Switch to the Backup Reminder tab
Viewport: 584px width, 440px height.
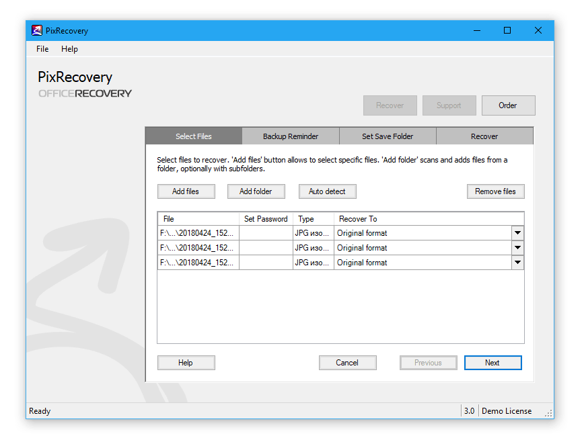pyautogui.click(x=291, y=136)
